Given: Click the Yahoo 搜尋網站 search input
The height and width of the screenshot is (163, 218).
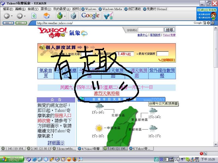Looking at the screenshot, I should [x=151, y=30].
